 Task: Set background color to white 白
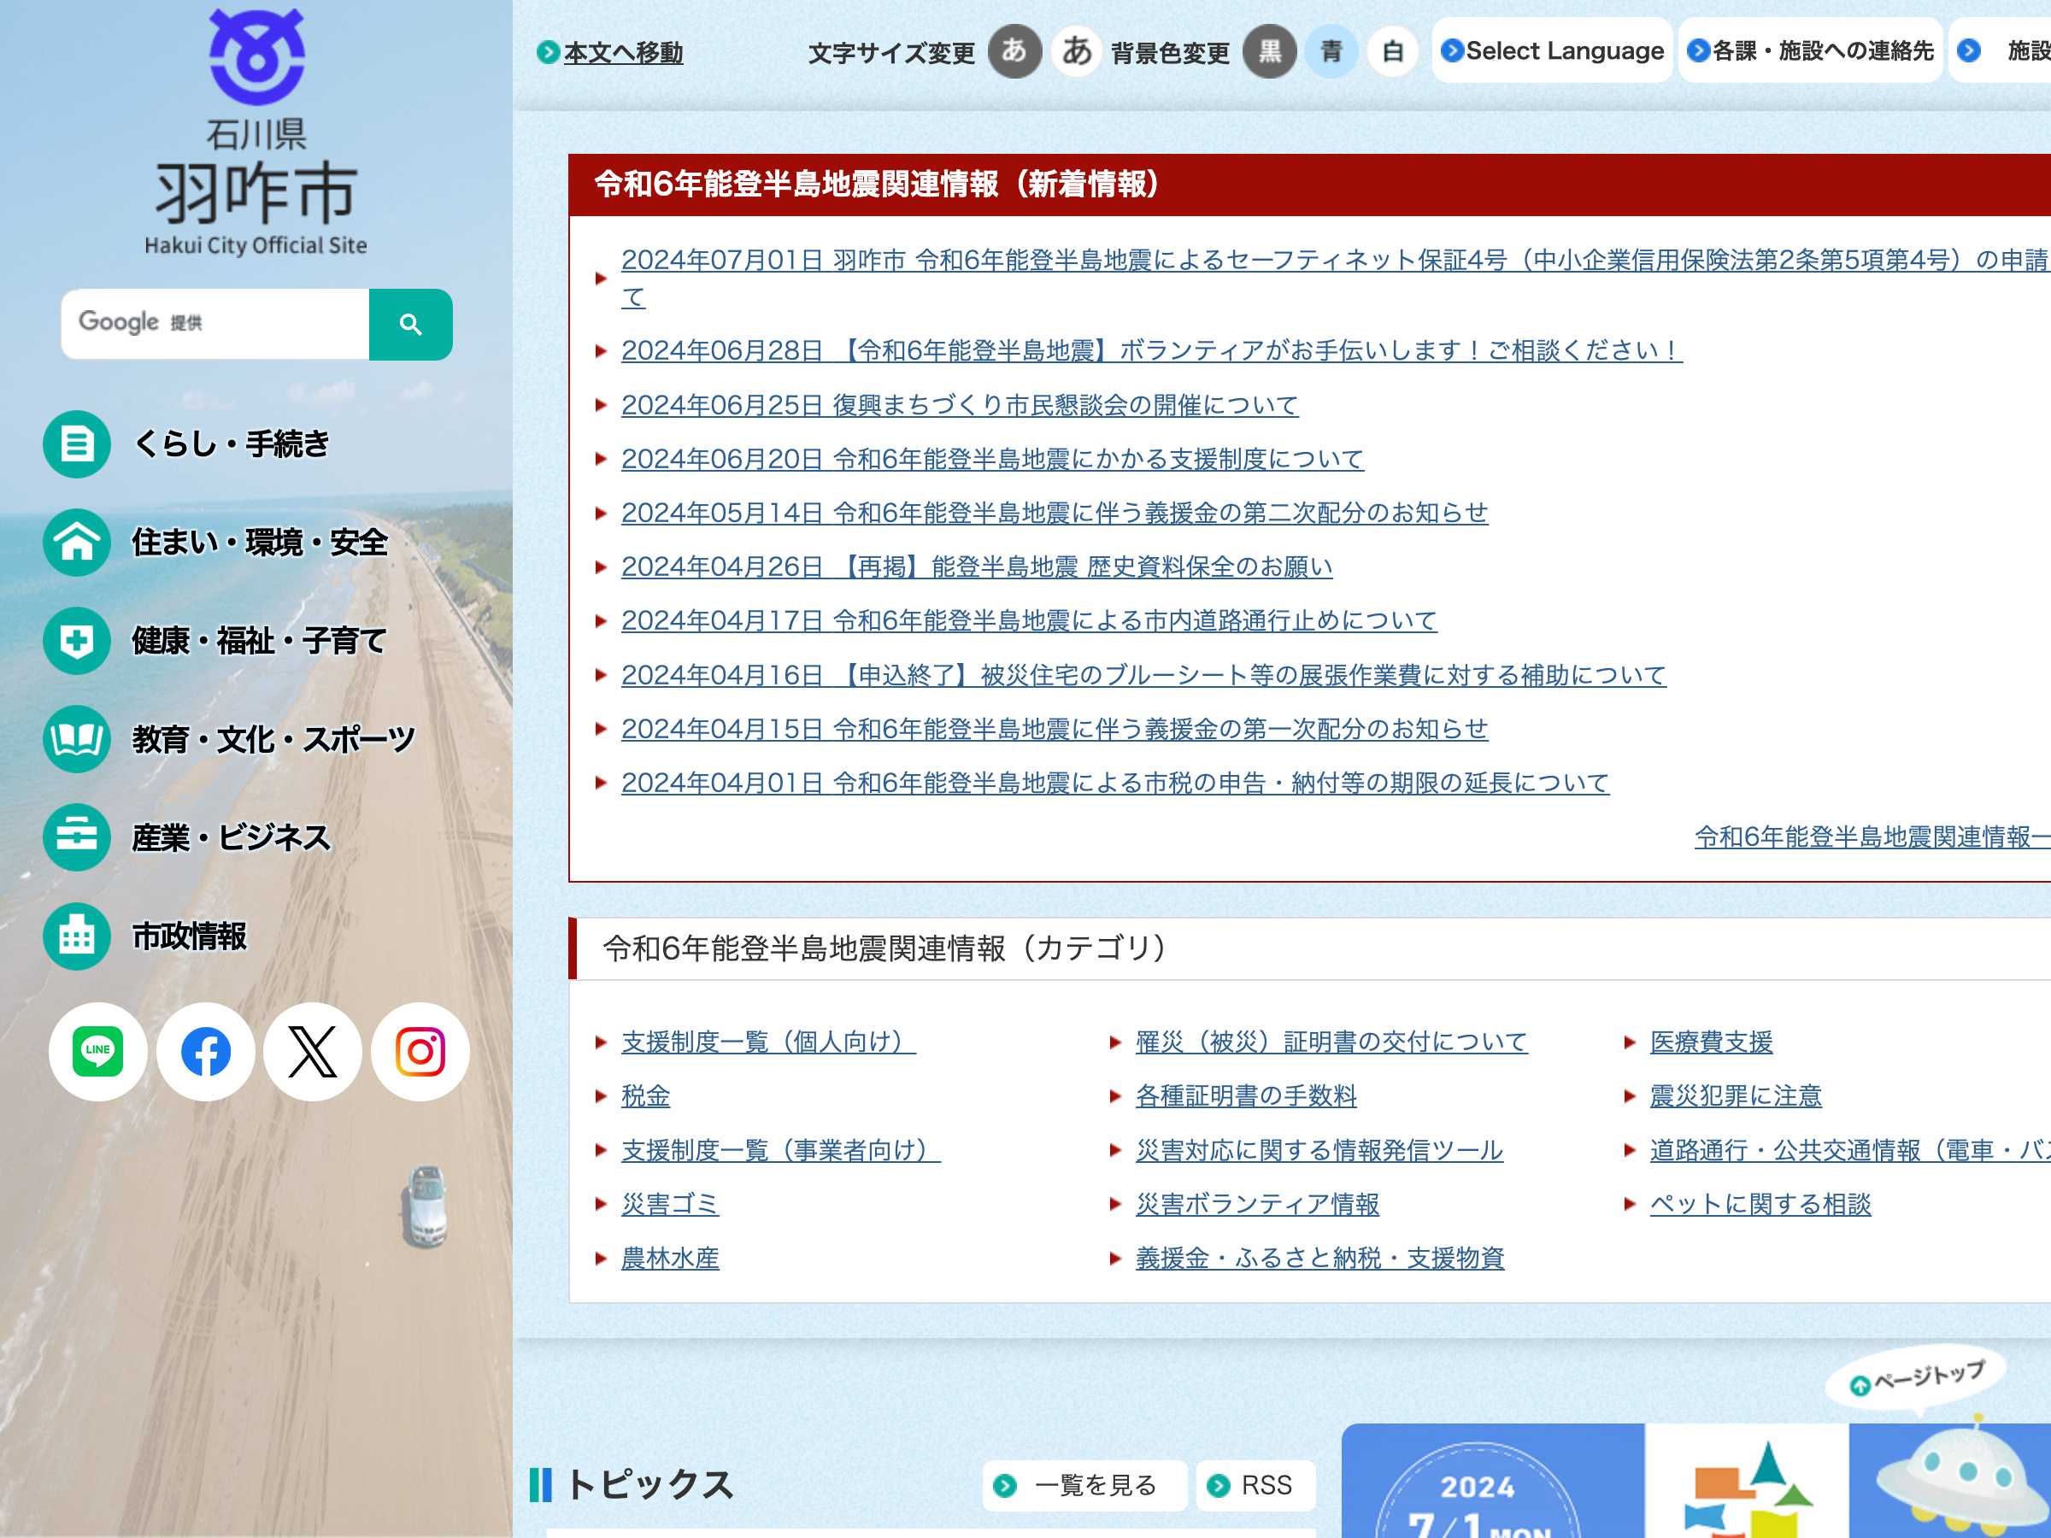pos(1393,51)
